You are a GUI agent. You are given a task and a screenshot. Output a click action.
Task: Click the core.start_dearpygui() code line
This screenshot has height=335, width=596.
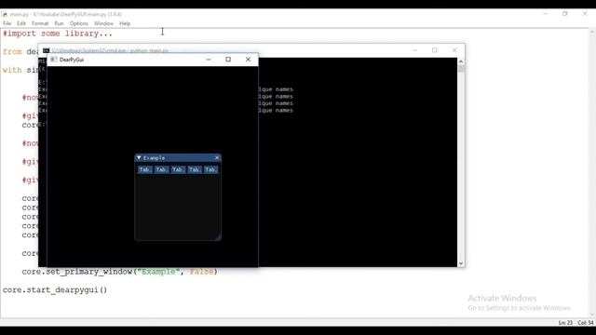(x=55, y=289)
